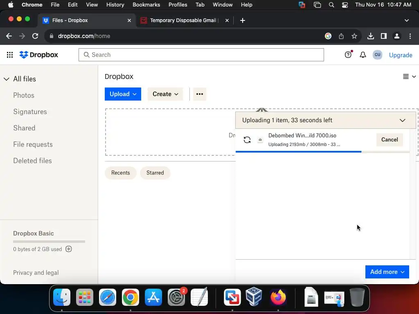The image size is (419, 314).
Task: Switch to Files - Dropbox tab
Action: tap(87, 20)
